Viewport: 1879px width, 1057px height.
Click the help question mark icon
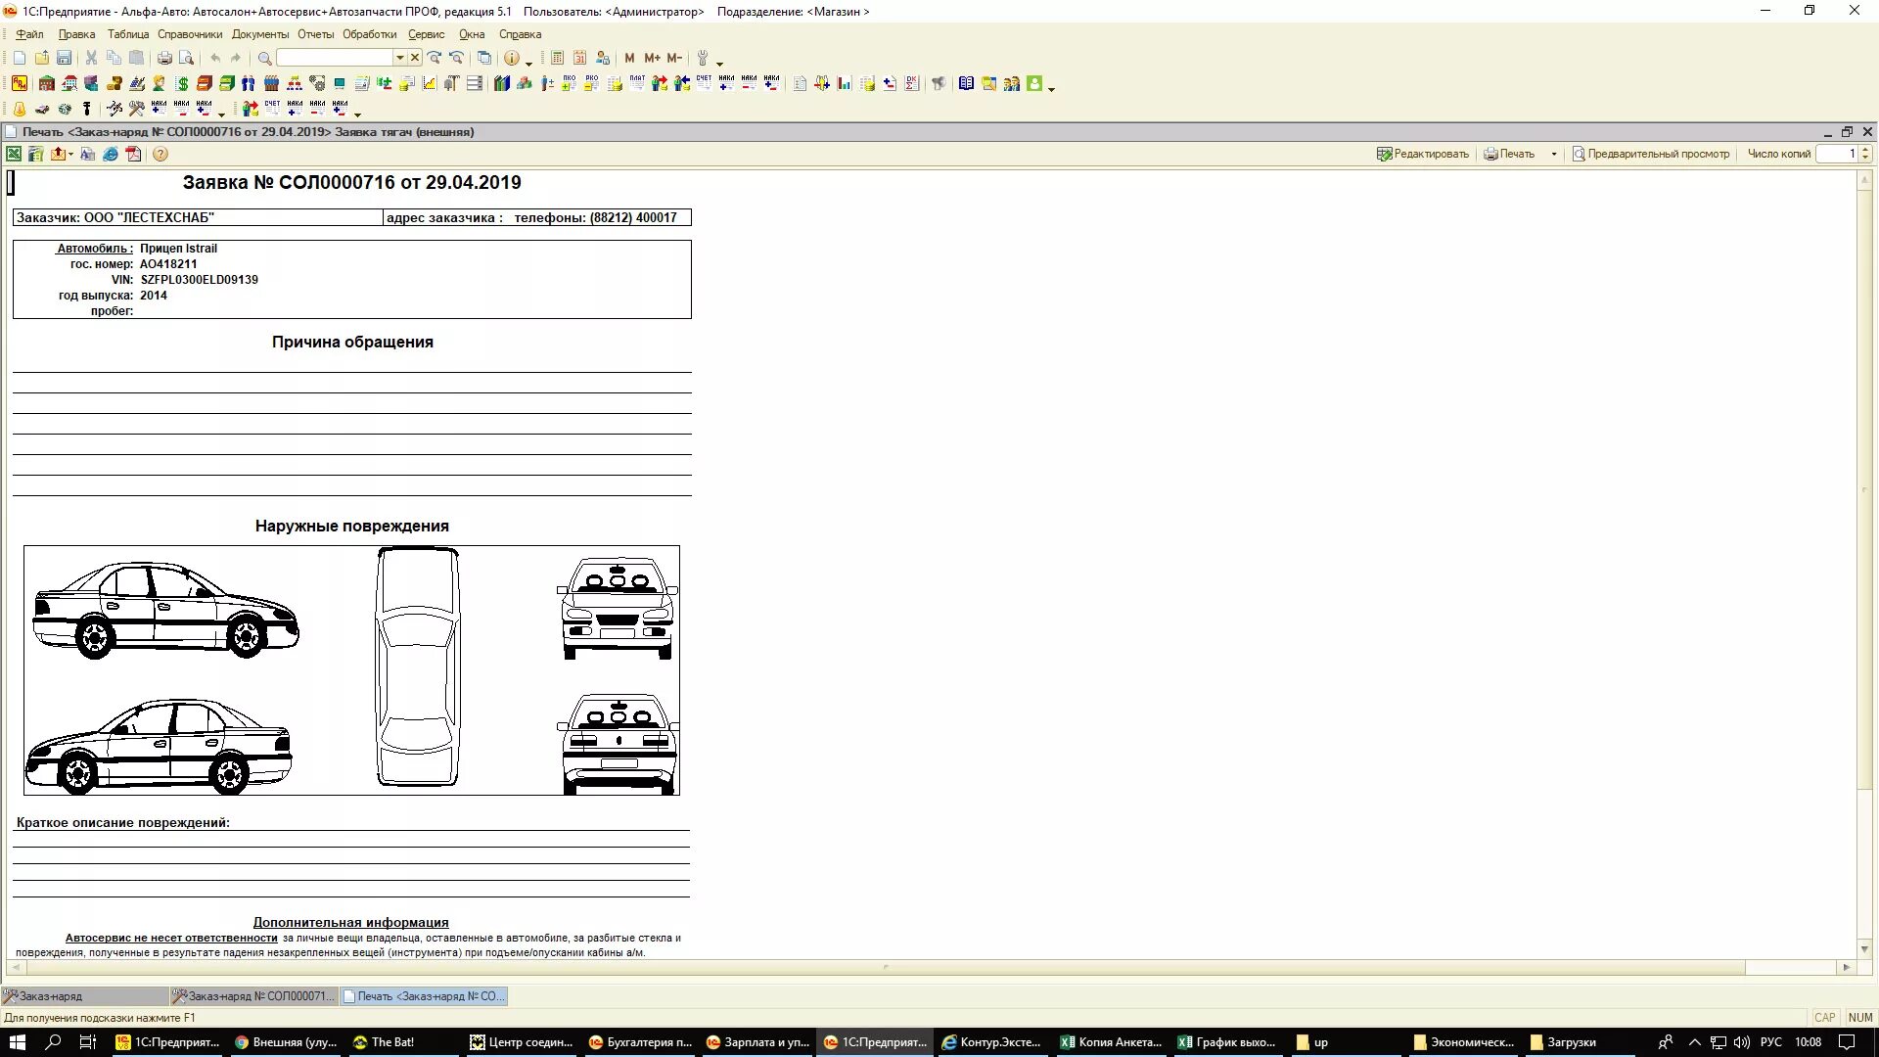(160, 154)
